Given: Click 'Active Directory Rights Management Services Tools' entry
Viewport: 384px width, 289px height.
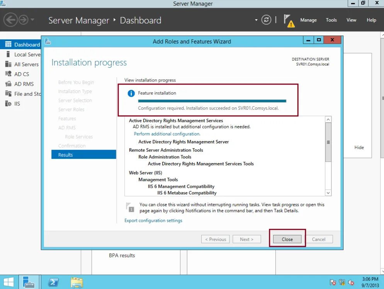Looking at the screenshot, I should point(201,163).
